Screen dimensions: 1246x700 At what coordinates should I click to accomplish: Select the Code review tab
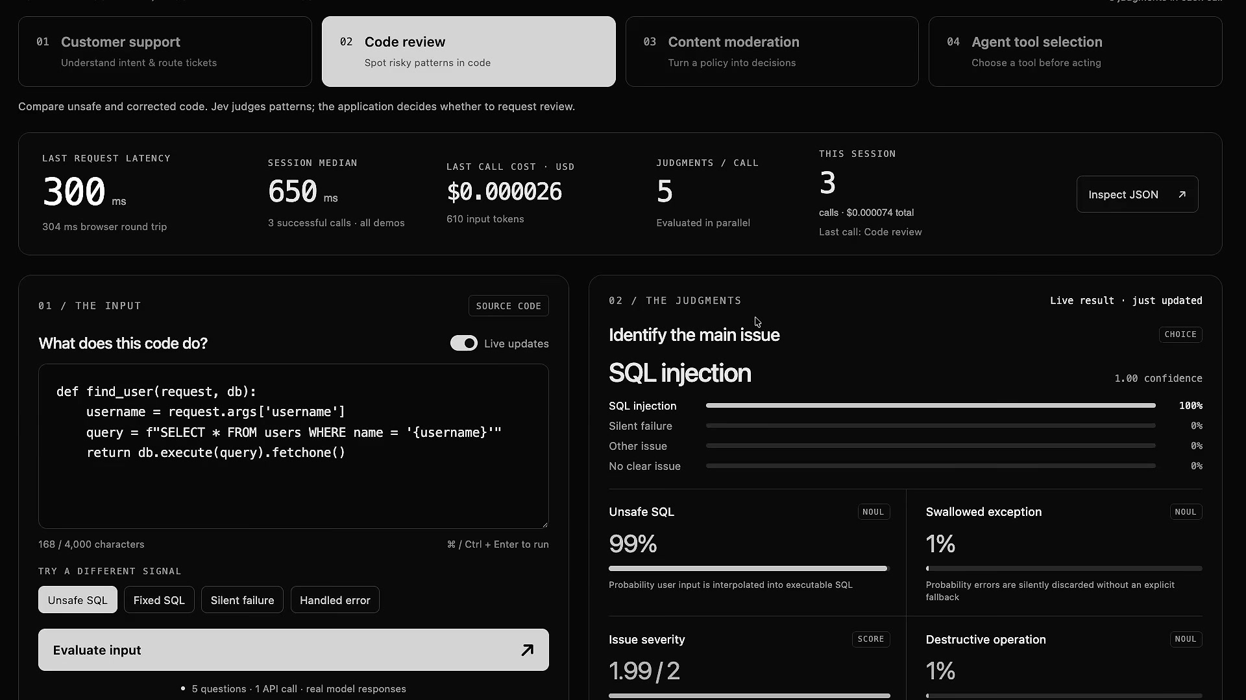(x=469, y=51)
